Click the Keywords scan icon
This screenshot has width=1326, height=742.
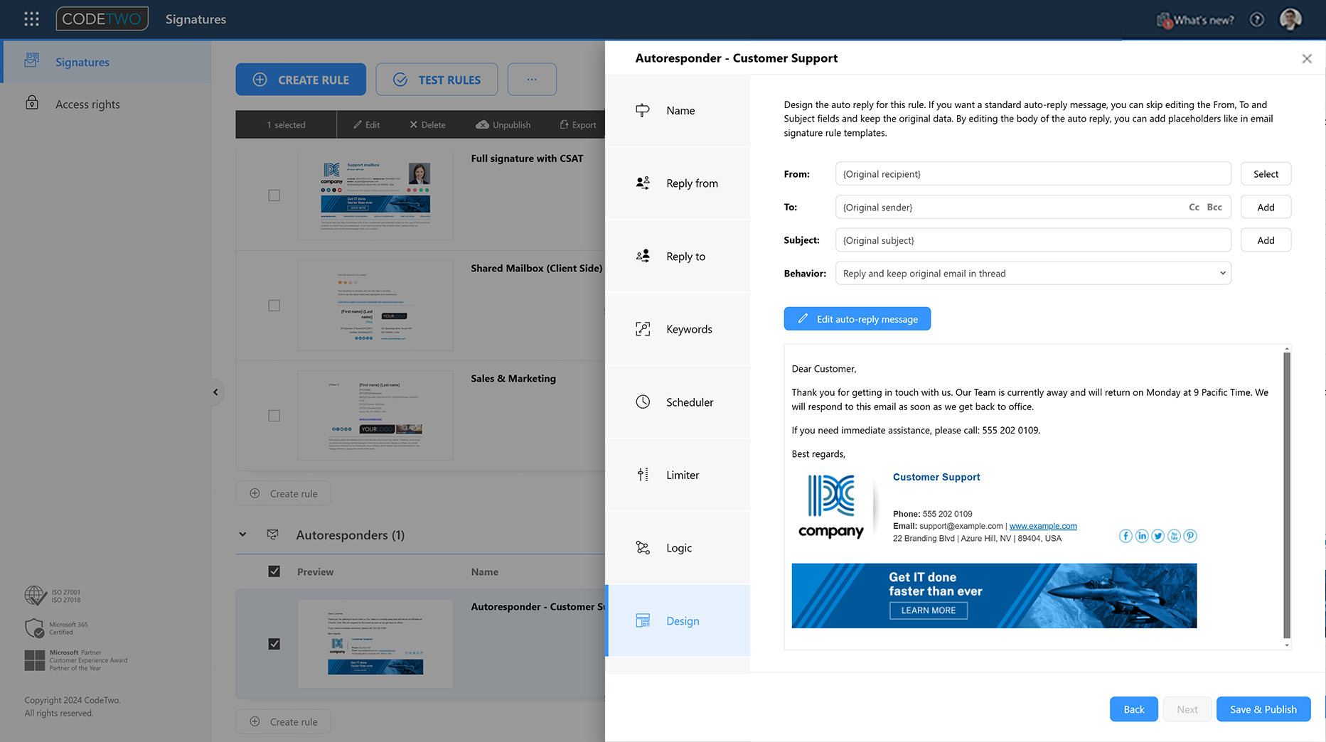(643, 329)
